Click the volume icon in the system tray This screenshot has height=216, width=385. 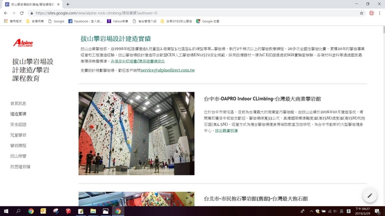[x=335, y=211]
